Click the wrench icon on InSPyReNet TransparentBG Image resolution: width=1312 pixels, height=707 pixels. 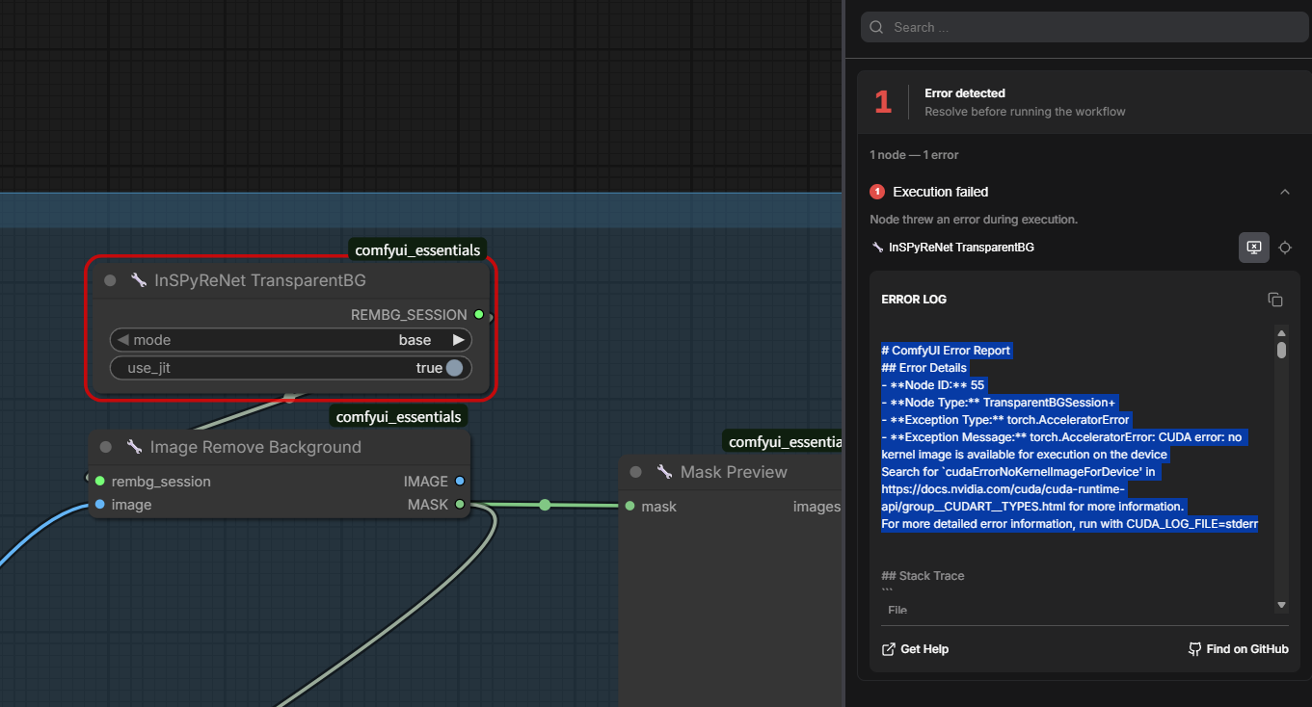139,280
